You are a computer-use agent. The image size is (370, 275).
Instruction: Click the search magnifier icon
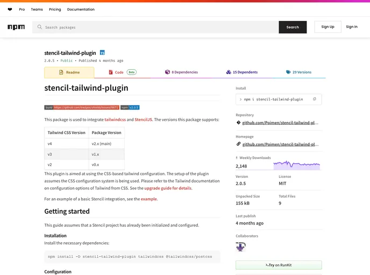[40, 27]
